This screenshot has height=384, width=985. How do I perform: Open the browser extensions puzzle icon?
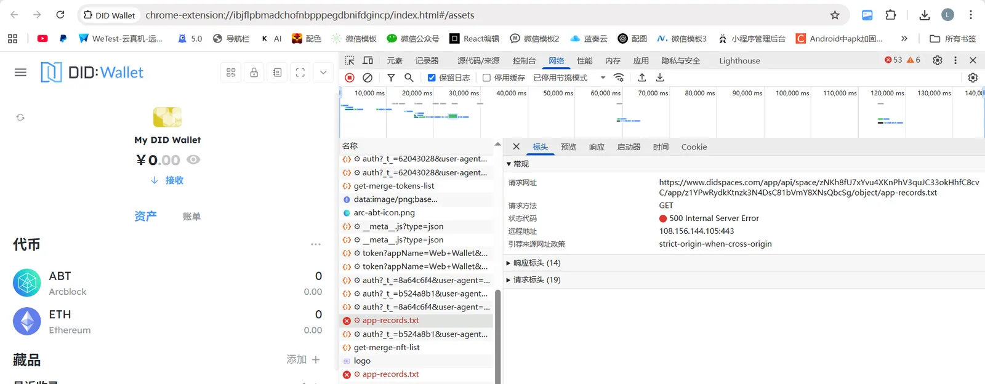click(890, 15)
